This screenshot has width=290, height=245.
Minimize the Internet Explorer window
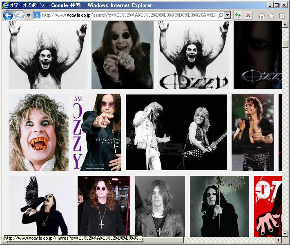(x=270, y=5)
